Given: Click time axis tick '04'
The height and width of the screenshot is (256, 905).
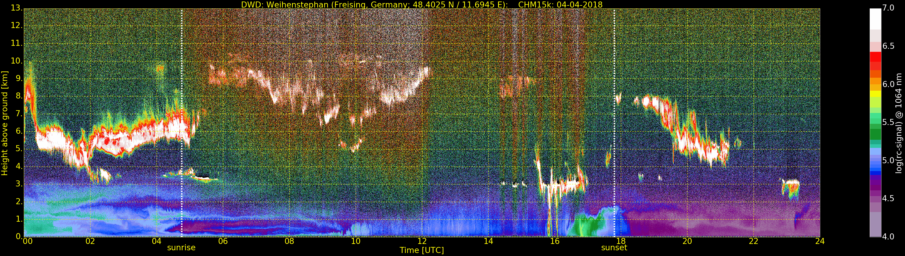Looking at the screenshot, I should 157,241.
